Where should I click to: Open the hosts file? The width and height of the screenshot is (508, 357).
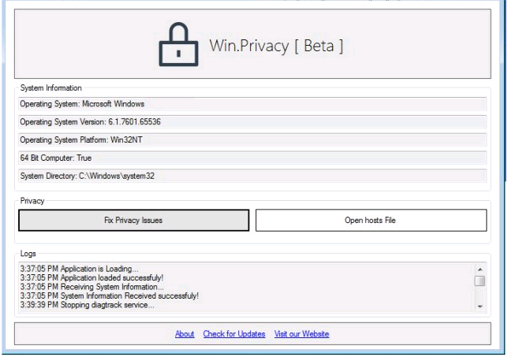(x=370, y=220)
